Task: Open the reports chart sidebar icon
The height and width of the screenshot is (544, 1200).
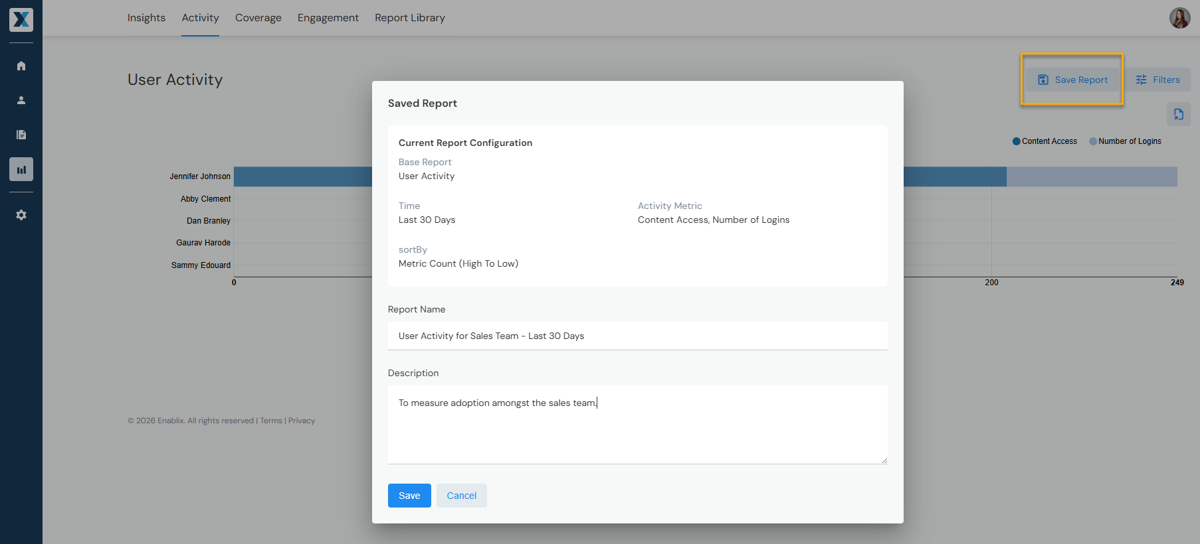Action: pyautogui.click(x=21, y=169)
